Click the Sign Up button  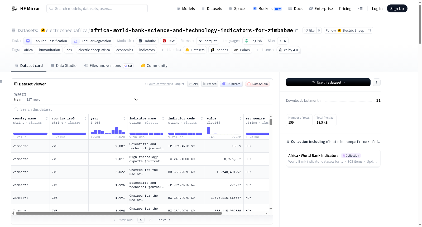397,8
